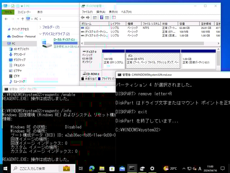Open Disk Management help question mark icon
The height and width of the screenshot is (173, 230).
(101, 18)
